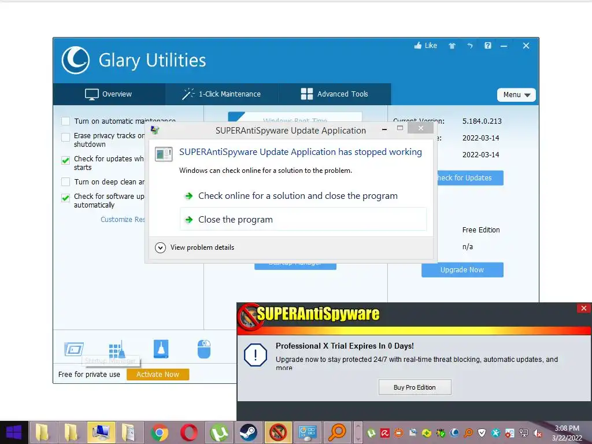Click the Buy Pro Edition button
The image size is (592, 444).
pyautogui.click(x=415, y=387)
